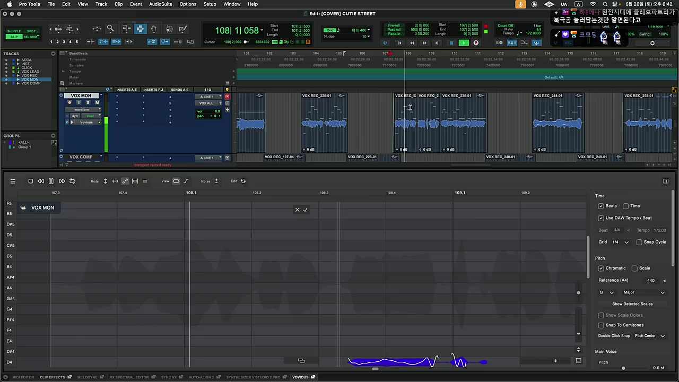679x382 pixels.
Task: Cancel the edit with the X icon
Action: (x=297, y=210)
